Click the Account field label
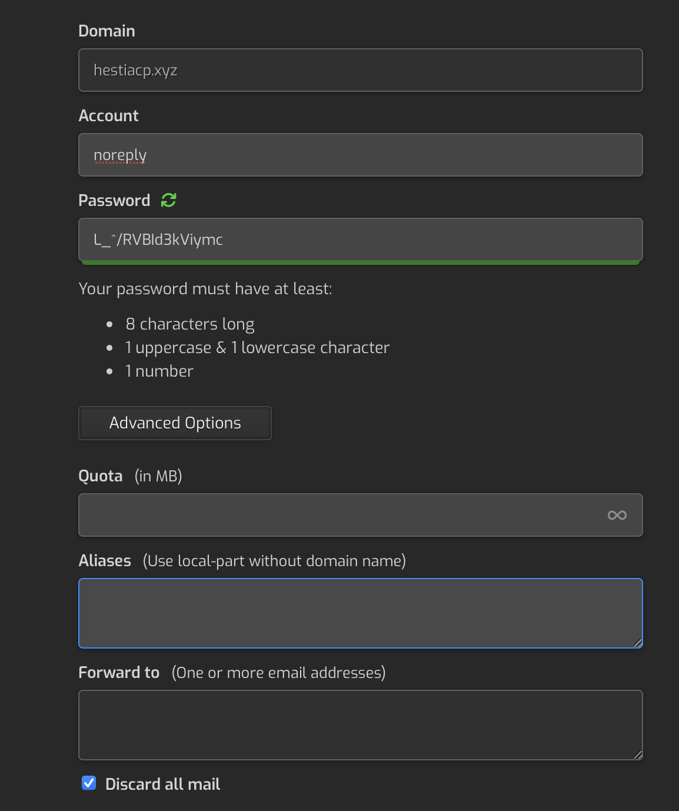 (x=109, y=115)
